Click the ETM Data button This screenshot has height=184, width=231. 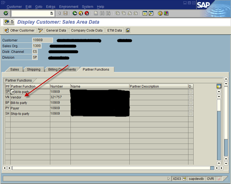click(x=114, y=30)
